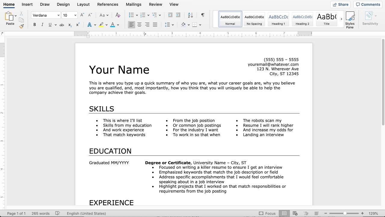
Task: Toggle italic formatting
Action: [42, 25]
